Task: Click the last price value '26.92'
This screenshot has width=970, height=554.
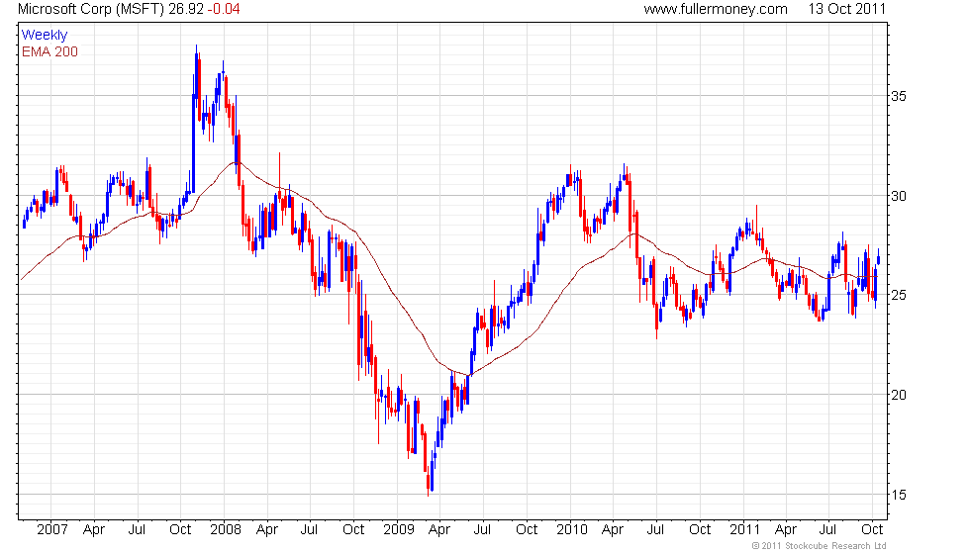Action: coord(186,9)
